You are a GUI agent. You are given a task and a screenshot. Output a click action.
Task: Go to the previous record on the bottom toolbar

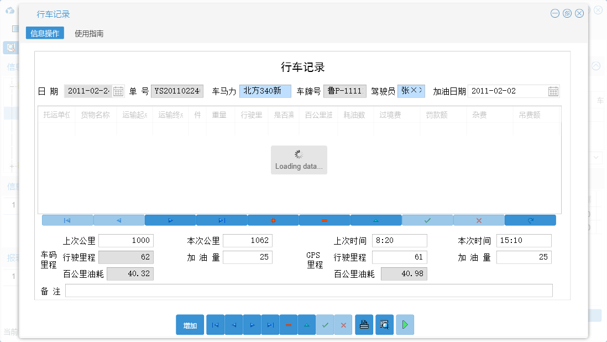click(x=233, y=325)
